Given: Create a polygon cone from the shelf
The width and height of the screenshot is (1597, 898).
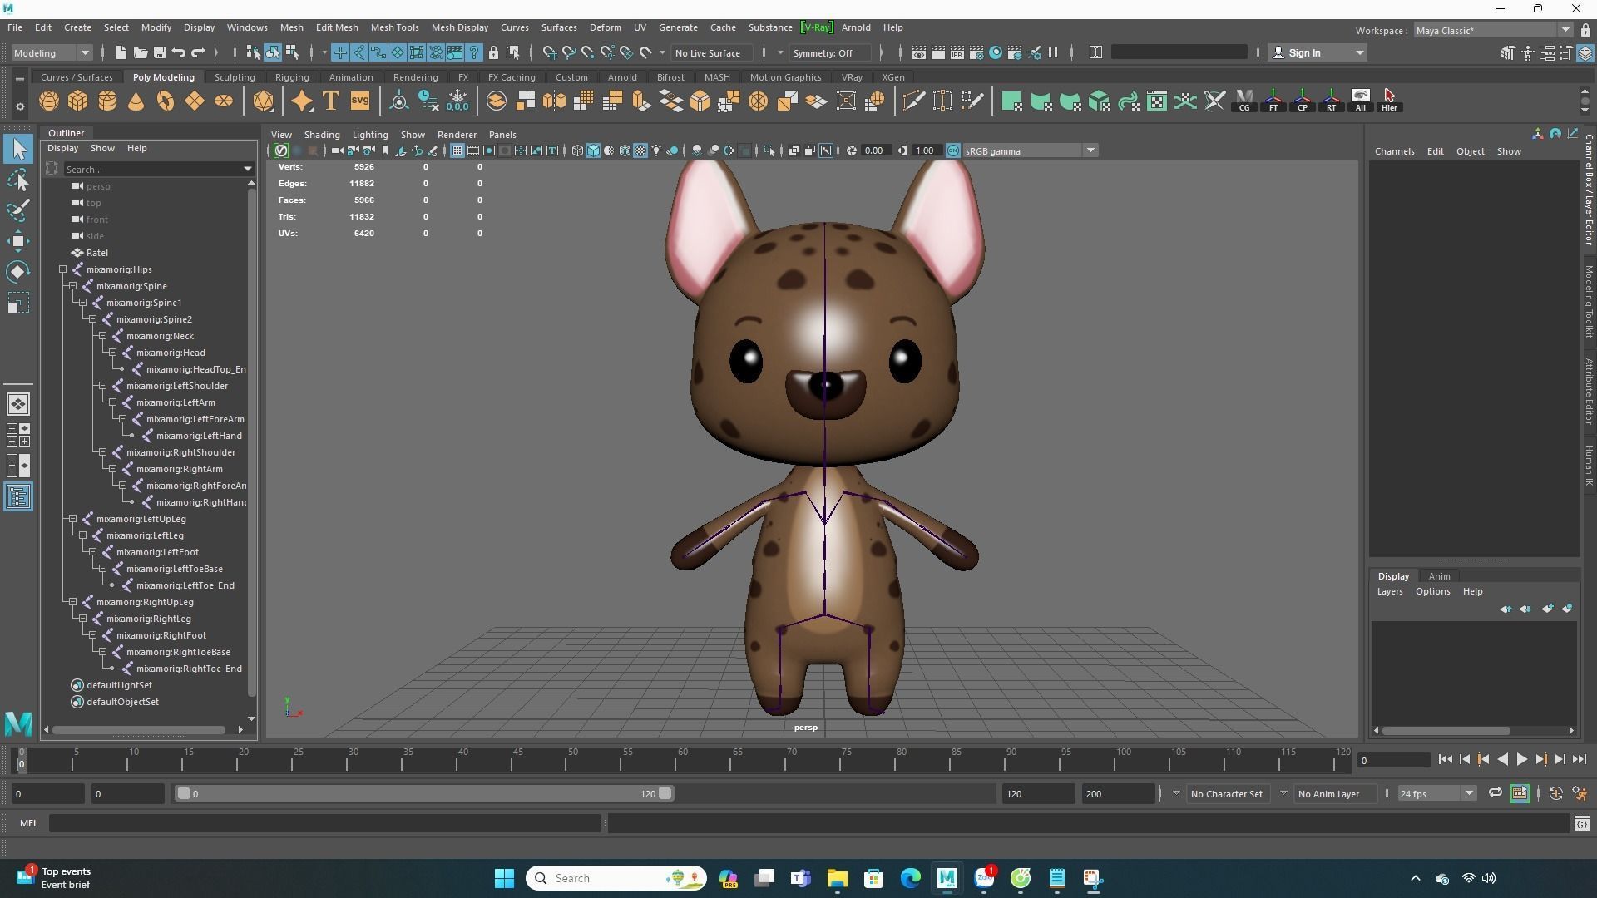Looking at the screenshot, I should (136, 101).
